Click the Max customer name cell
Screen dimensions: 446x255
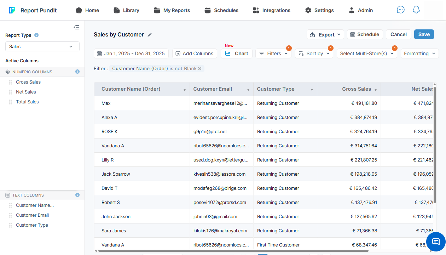[x=142, y=103]
